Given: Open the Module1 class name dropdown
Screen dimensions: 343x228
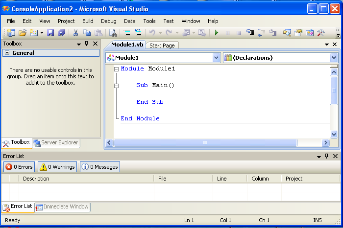Looking at the screenshot, I should [x=216, y=58].
